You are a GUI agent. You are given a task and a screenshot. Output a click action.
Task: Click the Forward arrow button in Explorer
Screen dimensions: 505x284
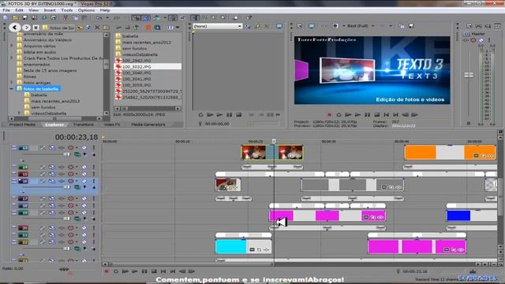click(x=26, y=28)
